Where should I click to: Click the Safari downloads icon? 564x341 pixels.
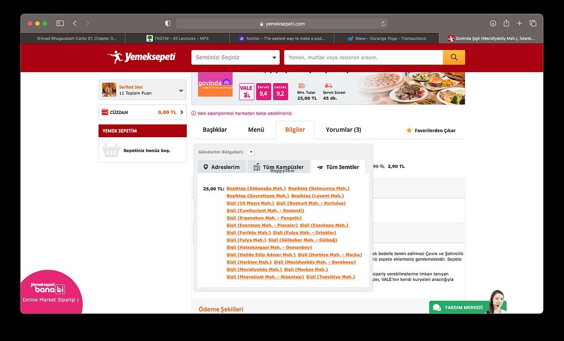[492, 24]
